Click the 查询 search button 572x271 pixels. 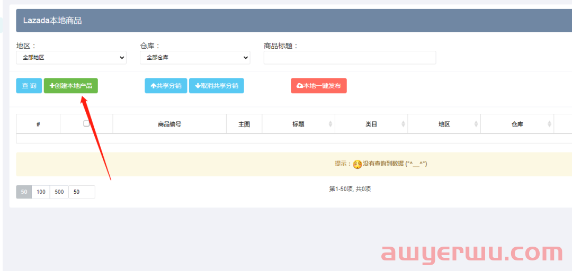29,86
